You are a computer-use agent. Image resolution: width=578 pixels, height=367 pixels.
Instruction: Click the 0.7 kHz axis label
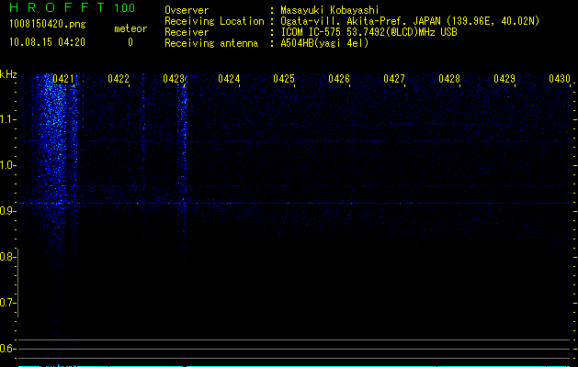(x=6, y=303)
